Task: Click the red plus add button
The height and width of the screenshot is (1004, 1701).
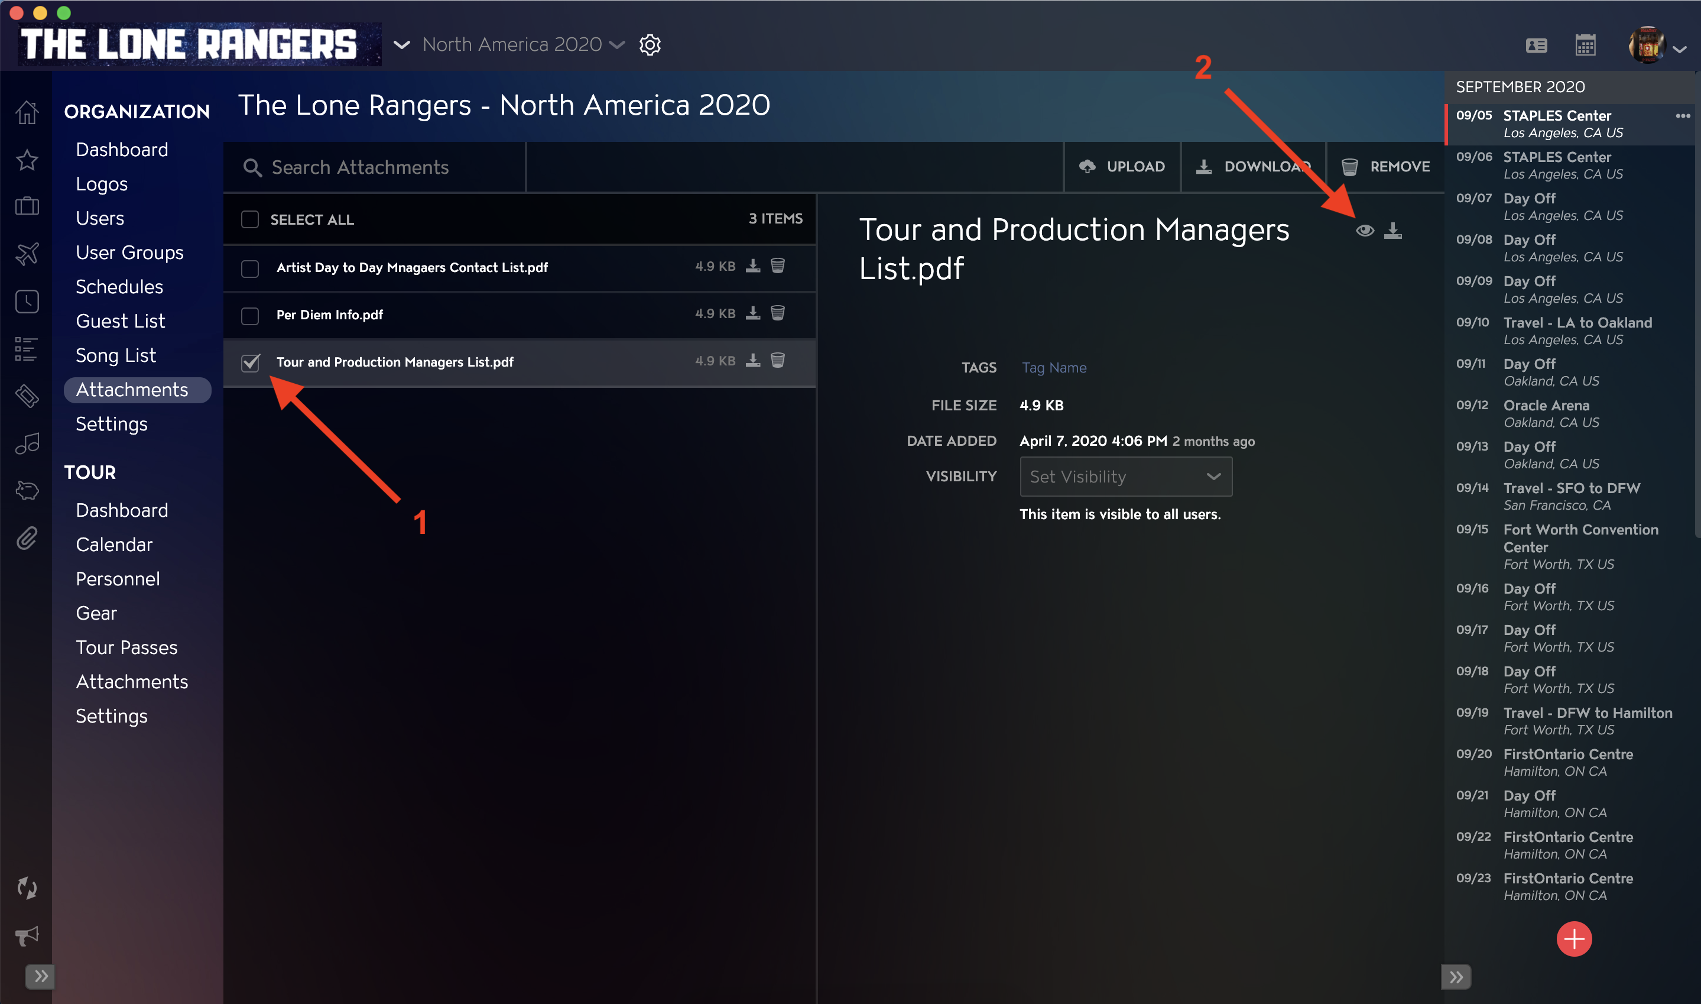Action: click(x=1574, y=939)
